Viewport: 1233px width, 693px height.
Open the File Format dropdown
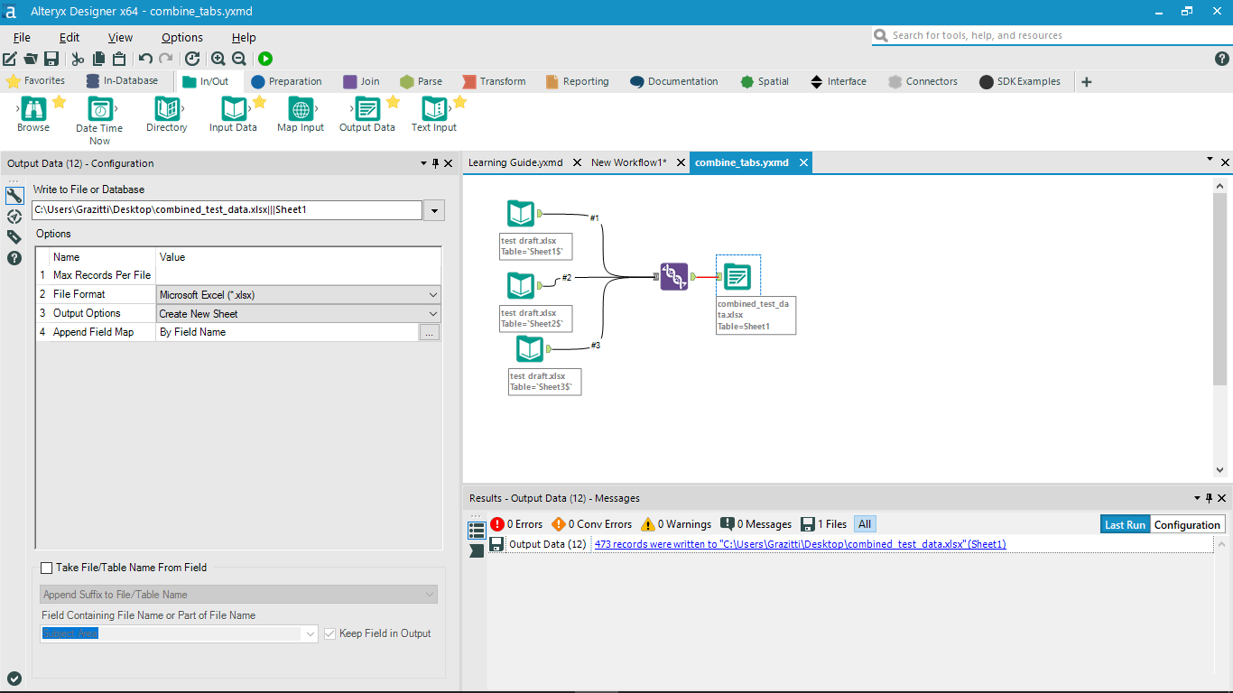coord(431,293)
